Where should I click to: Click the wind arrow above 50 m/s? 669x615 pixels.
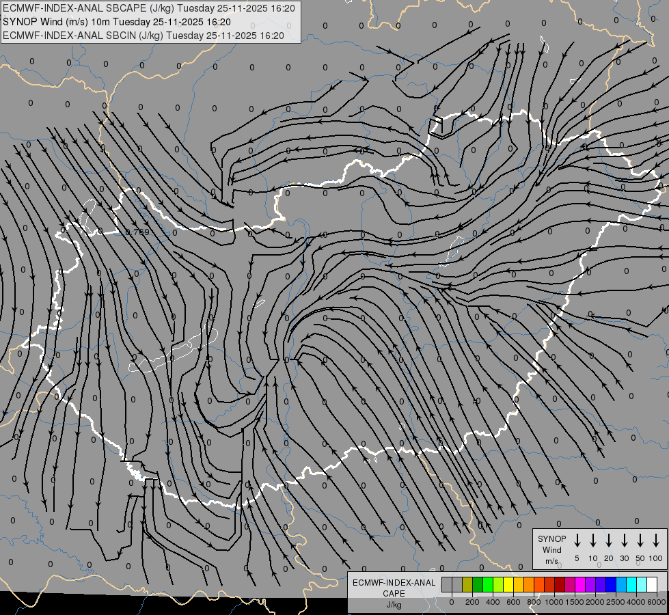640,541
